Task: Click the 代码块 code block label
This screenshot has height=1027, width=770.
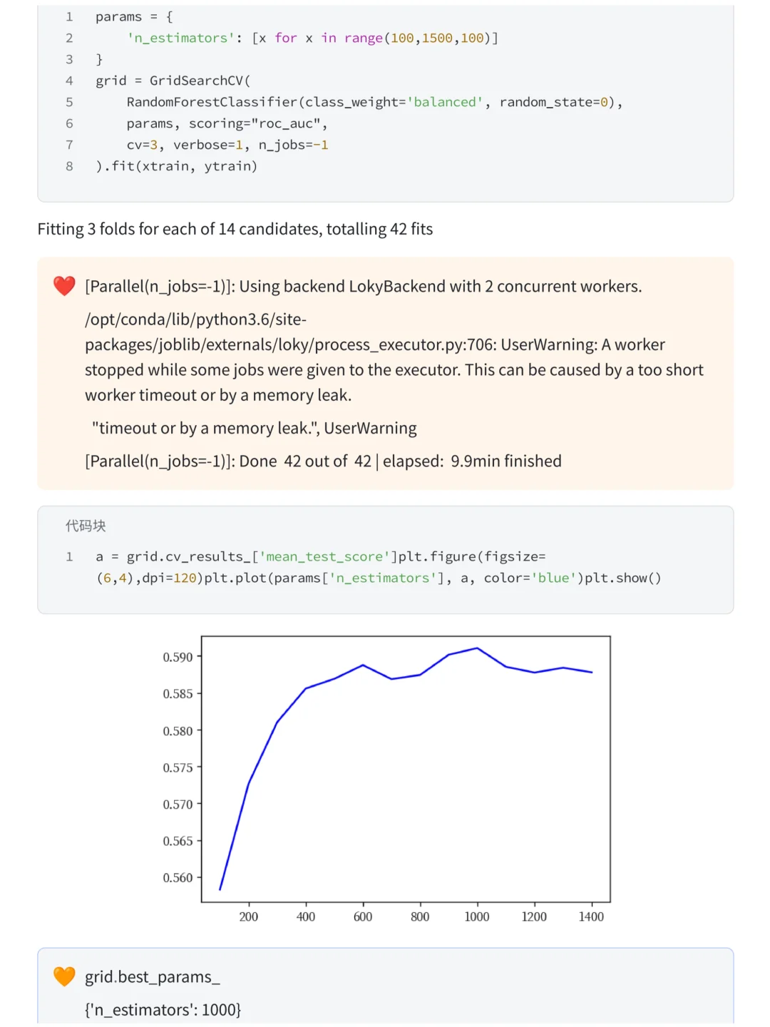Action: click(x=86, y=526)
